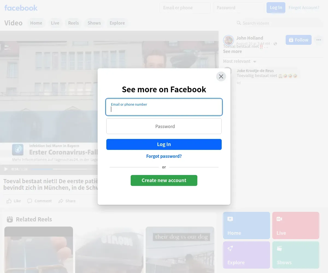This screenshot has height=273, width=328.
Task: Click the blue Log In button in dialog
Action: click(x=164, y=144)
